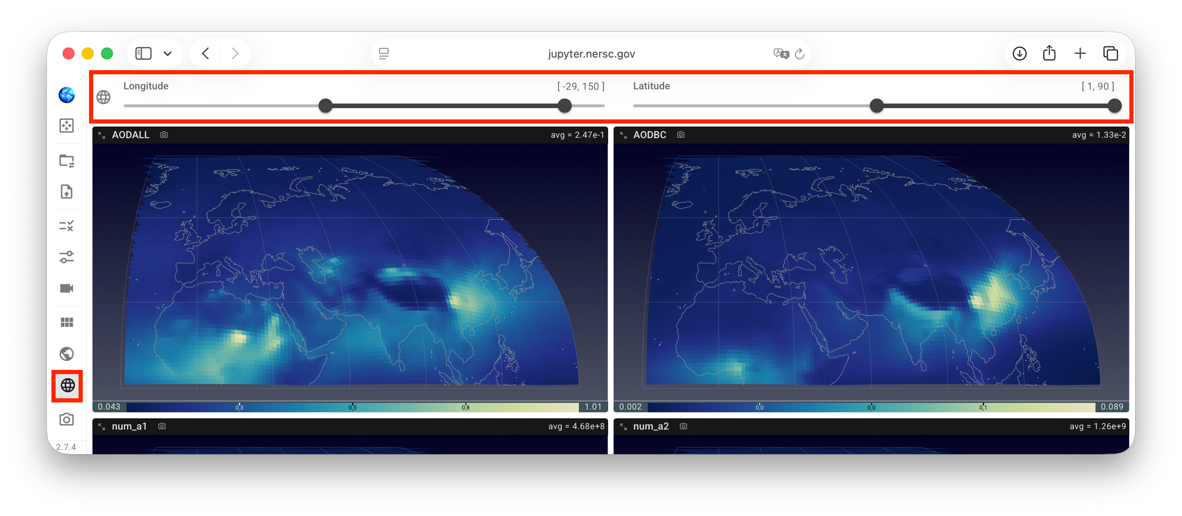Click the num_a1 title label
This screenshot has width=1182, height=516.
pyautogui.click(x=130, y=426)
